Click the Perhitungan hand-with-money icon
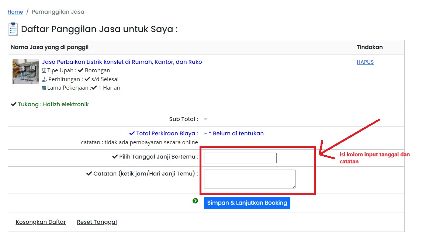This screenshot has width=422, height=250. (x=44, y=79)
